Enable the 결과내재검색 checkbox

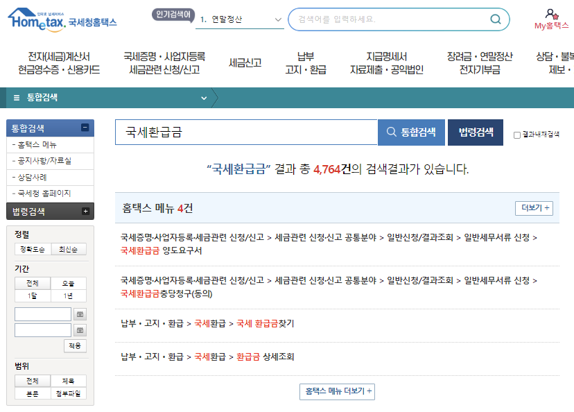pyautogui.click(x=517, y=134)
